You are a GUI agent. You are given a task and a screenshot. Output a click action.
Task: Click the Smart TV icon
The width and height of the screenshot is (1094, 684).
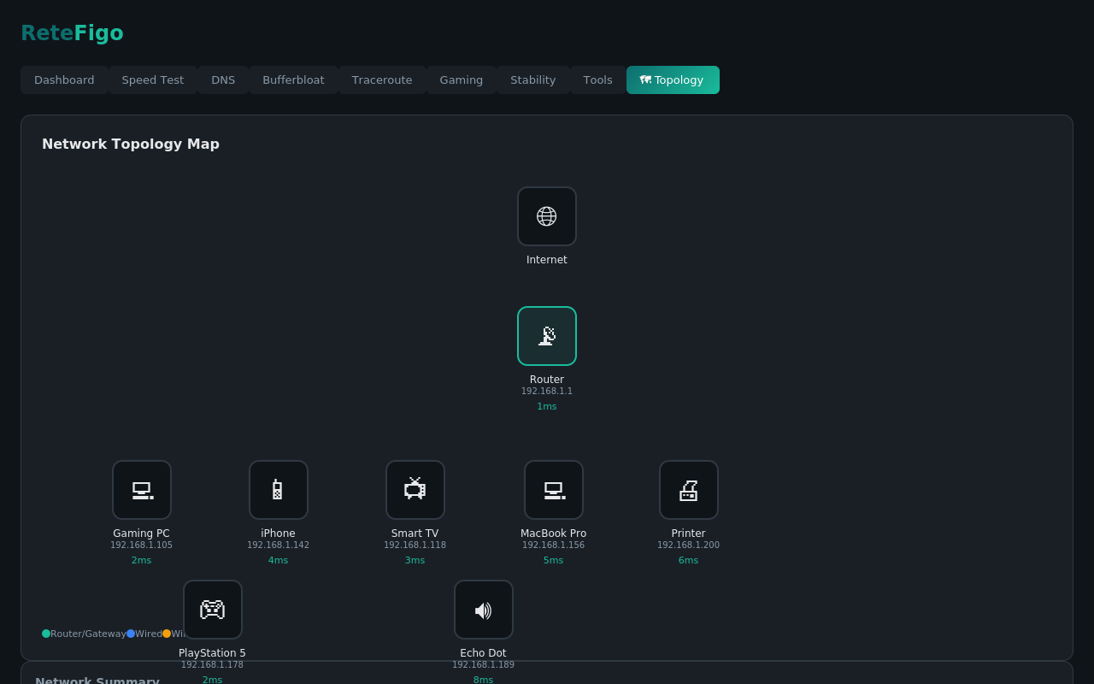pyautogui.click(x=415, y=489)
